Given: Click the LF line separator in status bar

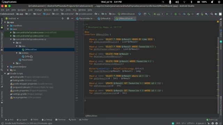Looking at the screenshot, I should (x=184, y=123).
